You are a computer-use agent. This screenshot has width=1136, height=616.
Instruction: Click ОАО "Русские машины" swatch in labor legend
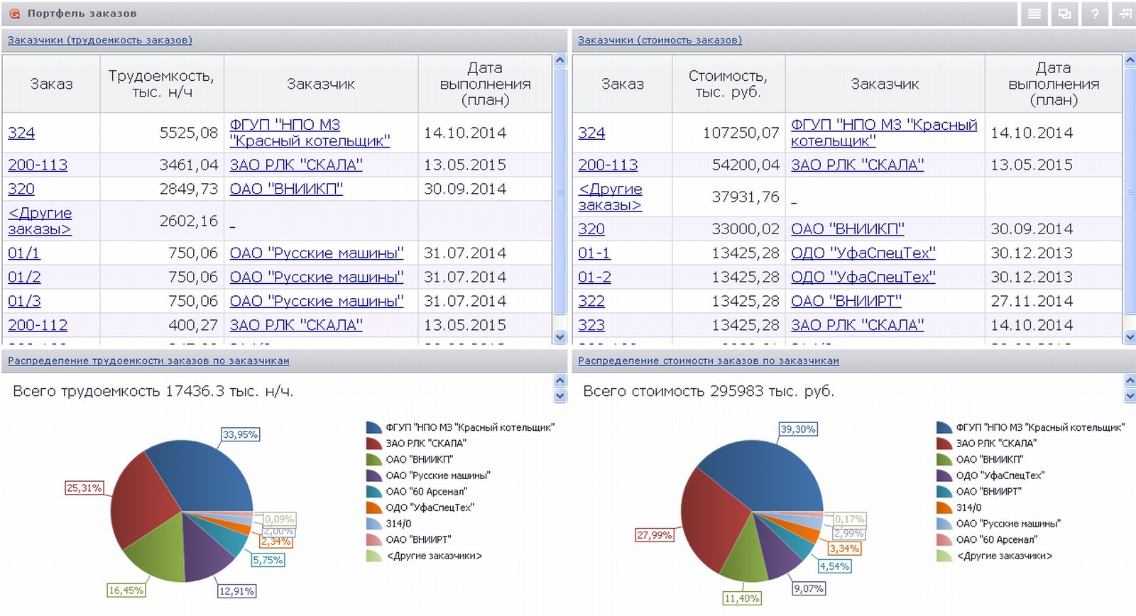[x=374, y=475]
